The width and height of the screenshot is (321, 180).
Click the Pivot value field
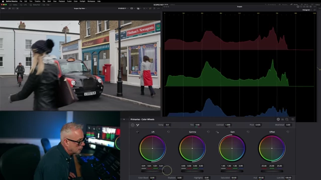pyautogui.click(x=258, y=125)
